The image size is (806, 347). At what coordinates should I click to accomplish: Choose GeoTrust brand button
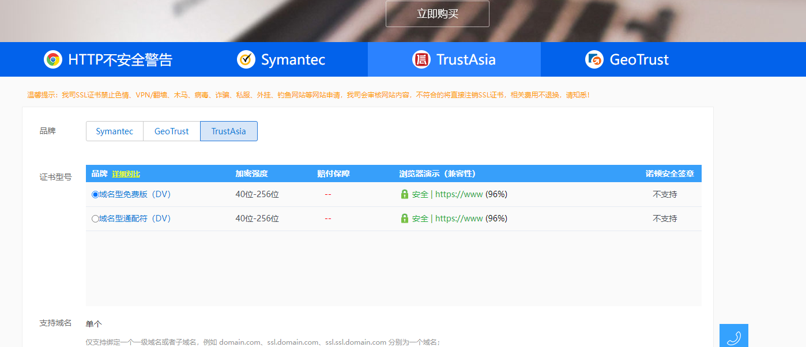(x=172, y=131)
